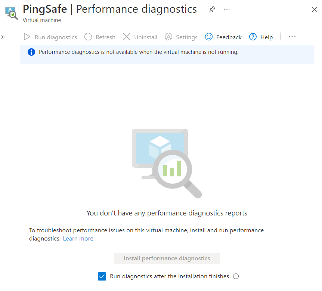The width and height of the screenshot is (322, 291).
Task: Open the toolbar overflow ellipsis menu
Action: [292, 37]
